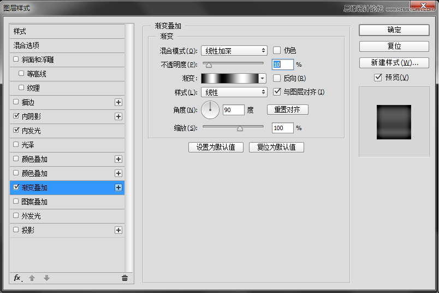This screenshot has height=293, width=439.
Task: Click the move effect down arrow
Action: (46, 278)
